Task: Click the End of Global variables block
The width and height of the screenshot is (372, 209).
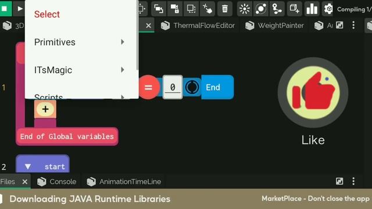Action: pyautogui.click(x=67, y=136)
